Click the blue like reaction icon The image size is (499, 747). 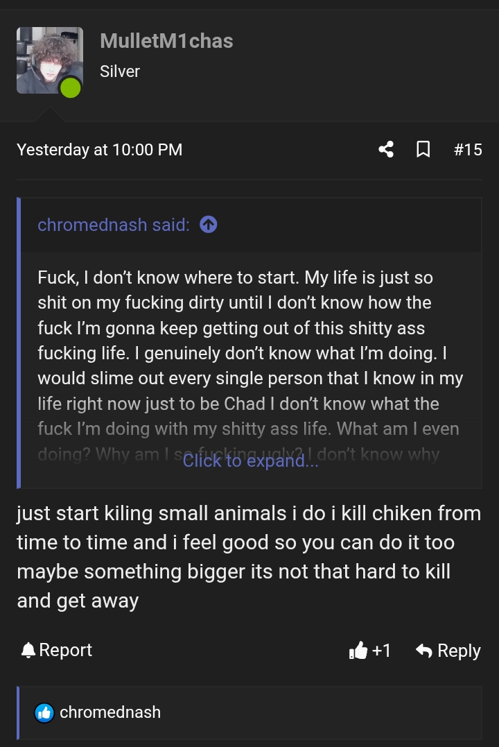(44, 712)
